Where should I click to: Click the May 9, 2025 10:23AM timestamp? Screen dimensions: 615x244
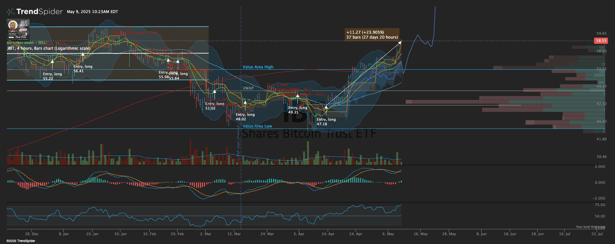point(92,12)
